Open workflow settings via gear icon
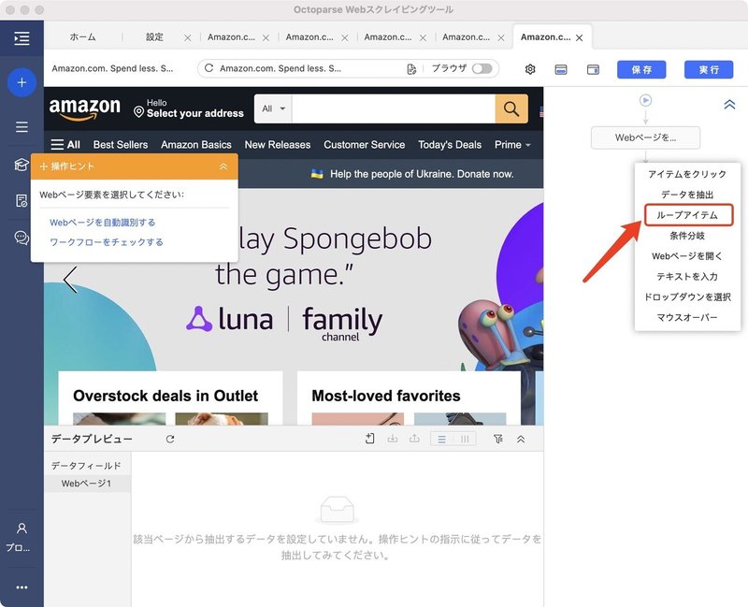 [529, 68]
